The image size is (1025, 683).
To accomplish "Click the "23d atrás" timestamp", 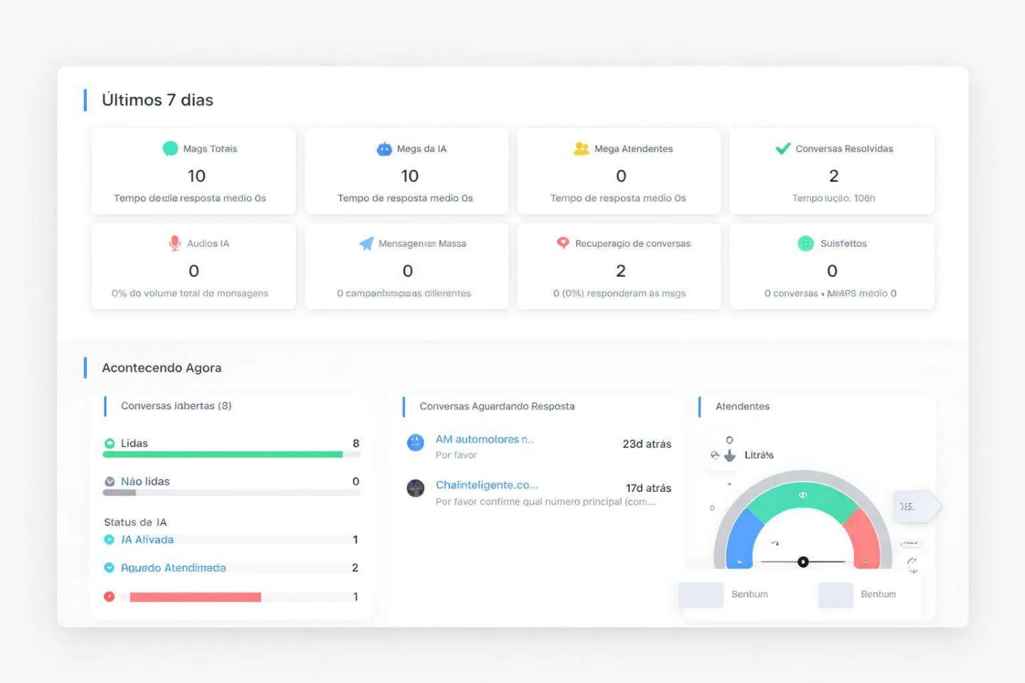I will (647, 444).
